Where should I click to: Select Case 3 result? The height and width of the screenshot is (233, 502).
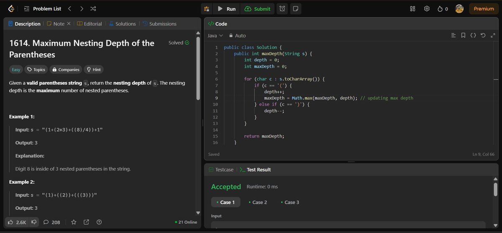(289, 202)
